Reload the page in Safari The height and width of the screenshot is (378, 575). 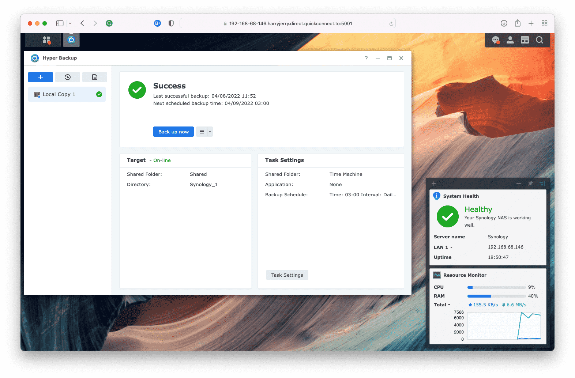391,24
